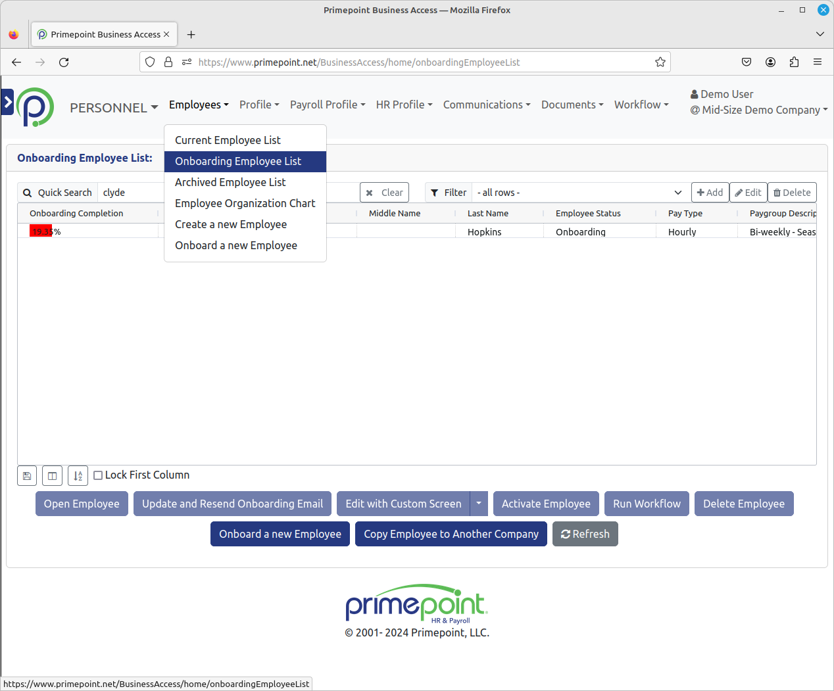Open the Payroll Profile menu
Screen dimensions: 834x691
[x=328, y=105]
